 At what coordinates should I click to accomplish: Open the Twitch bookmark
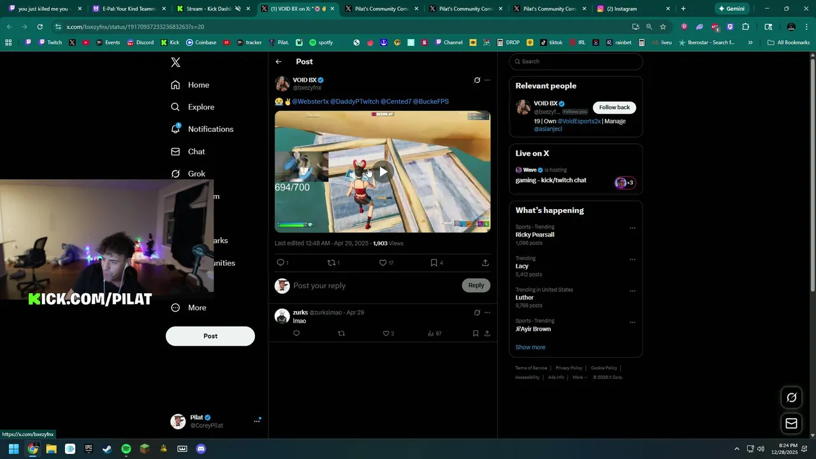coord(50,43)
